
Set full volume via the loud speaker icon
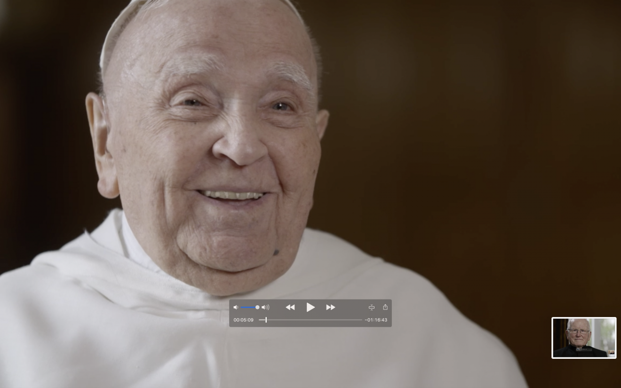click(x=265, y=308)
